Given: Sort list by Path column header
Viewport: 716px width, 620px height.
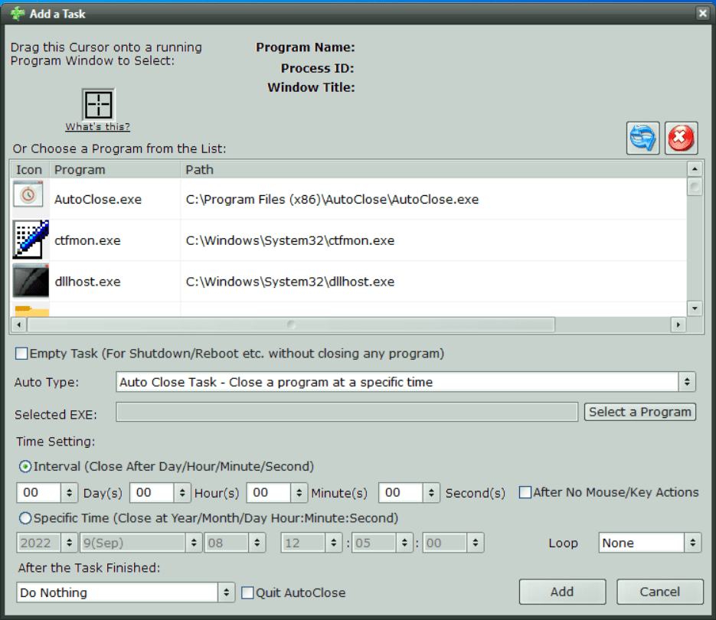Looking at the screenshot, I should click(433, 170).
